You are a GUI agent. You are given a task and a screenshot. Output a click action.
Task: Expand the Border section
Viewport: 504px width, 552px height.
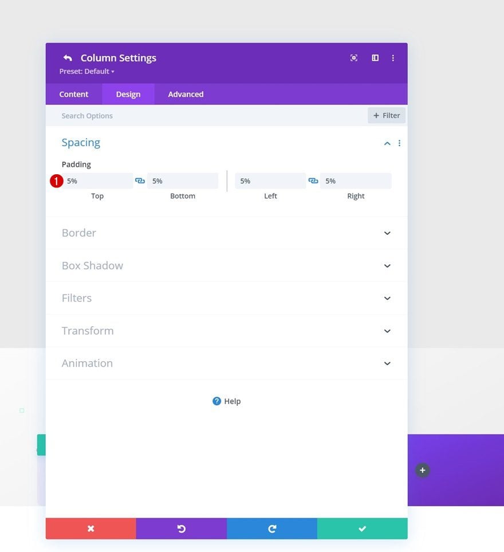click(x=226, y=233)
